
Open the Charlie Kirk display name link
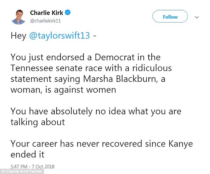[46, 13]
